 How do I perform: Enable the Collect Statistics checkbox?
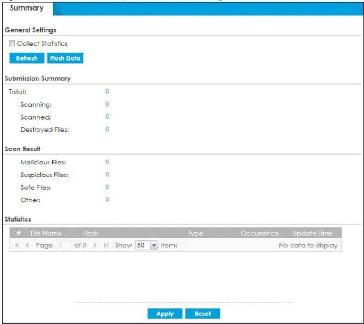(11, 43)
